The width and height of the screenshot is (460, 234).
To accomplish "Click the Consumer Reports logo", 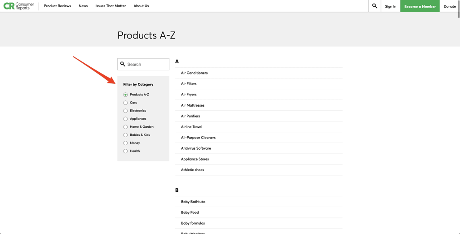I will coord(19,6).
